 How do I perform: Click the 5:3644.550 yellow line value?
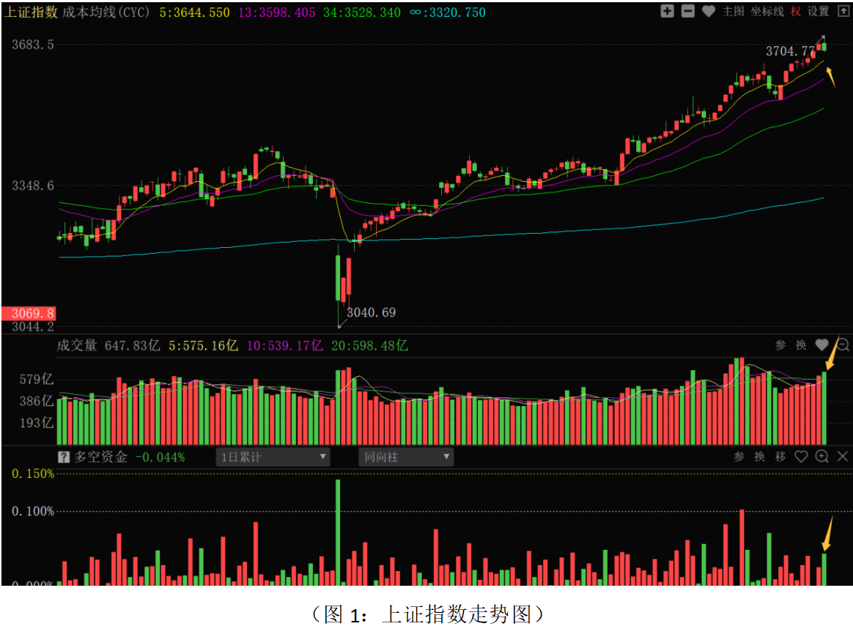[195, 12]
